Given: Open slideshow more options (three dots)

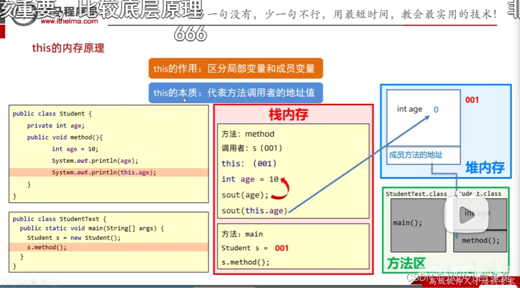Looking at the screenshot, I should (54, 283).
